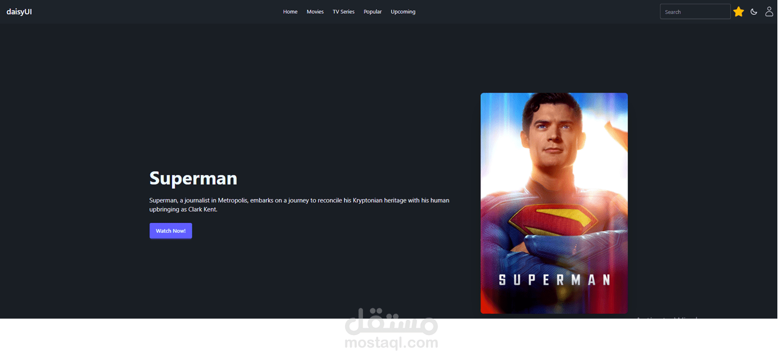Open the Movies nav item
Viewport: 783px width, 358px height.
[x=315, y=12]
